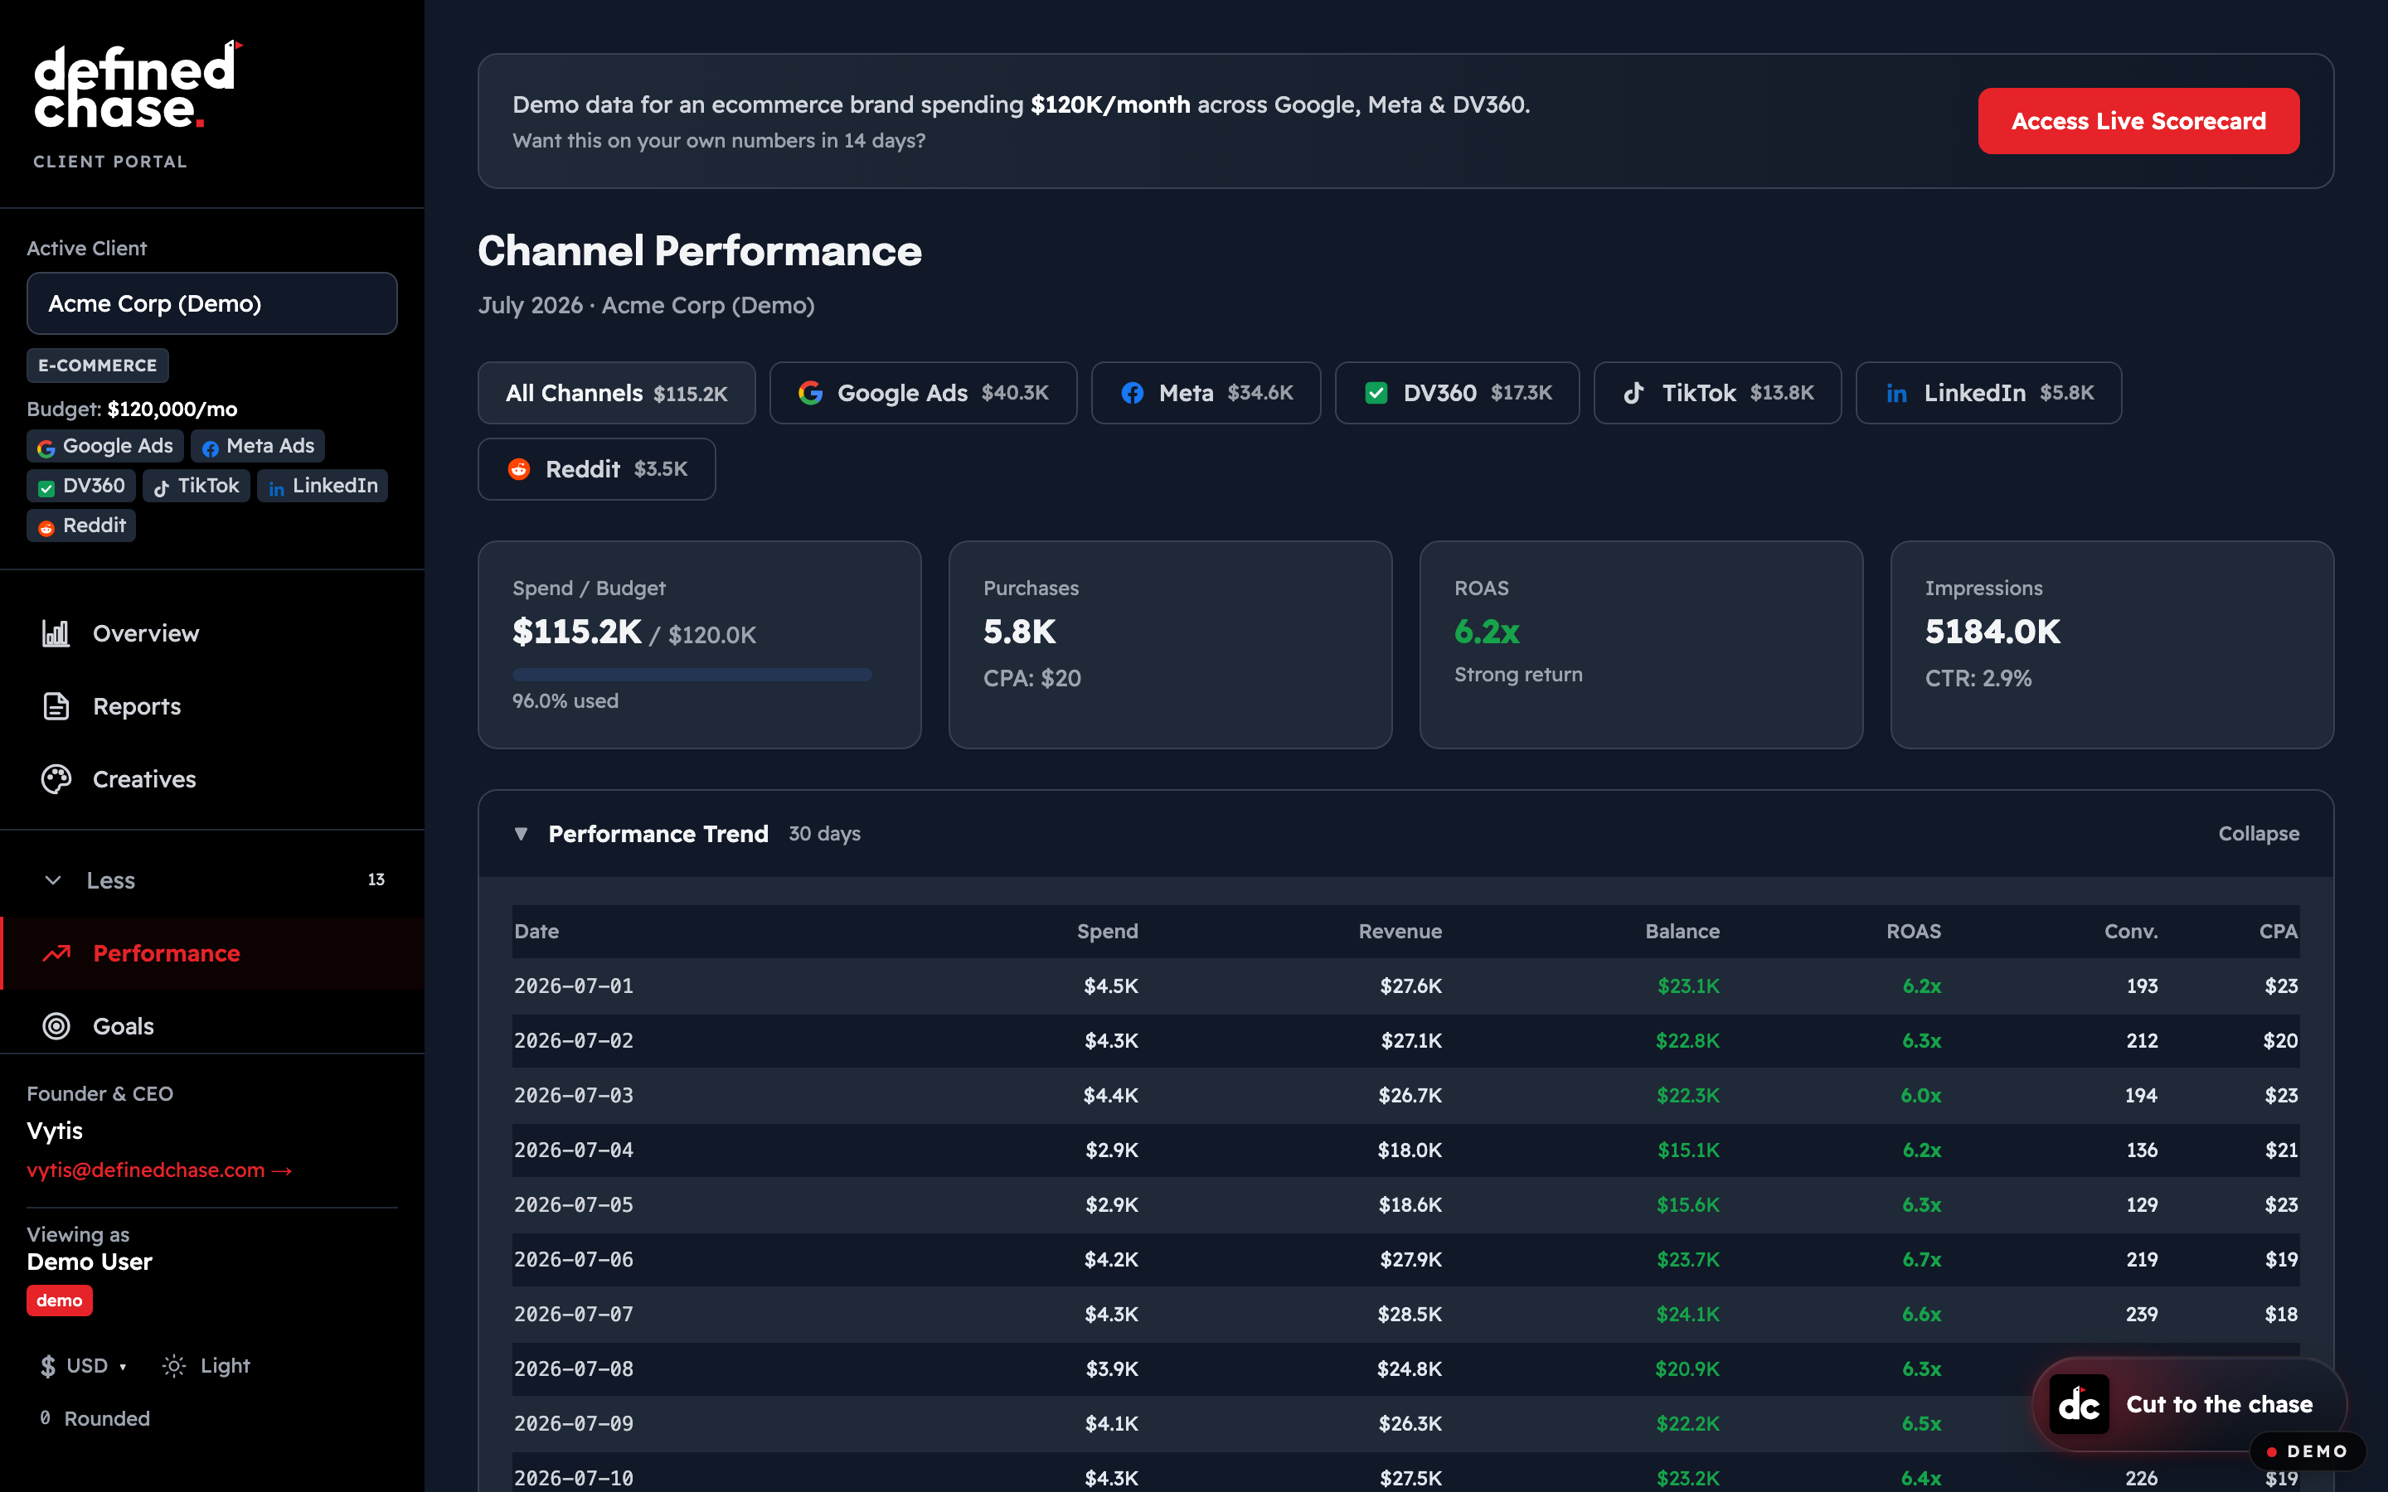Click the Revenue column header
2388x1492 pixels.
[x=1400, y=932]
